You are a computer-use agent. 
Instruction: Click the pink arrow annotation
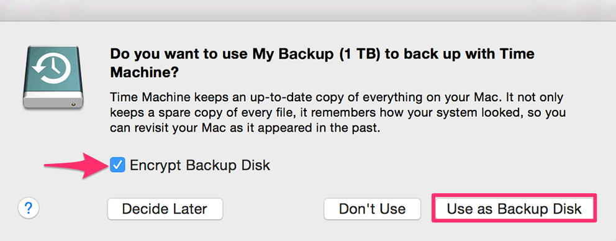click(76, 165)
